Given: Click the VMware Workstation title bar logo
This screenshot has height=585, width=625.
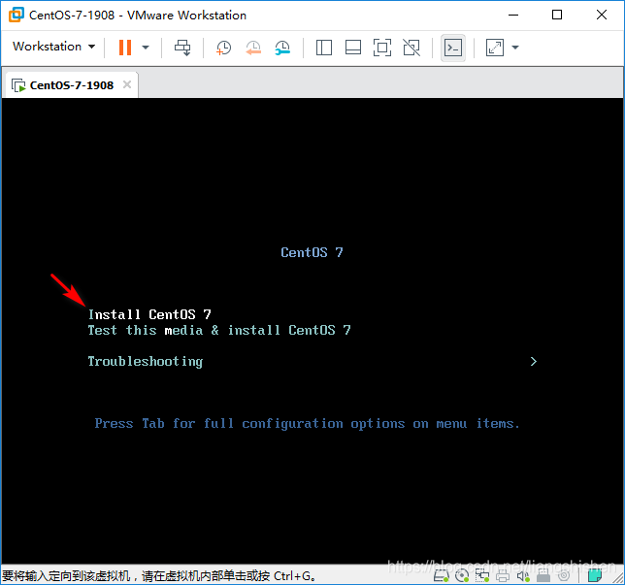Looking at the screenshot, I should (16, 16).
